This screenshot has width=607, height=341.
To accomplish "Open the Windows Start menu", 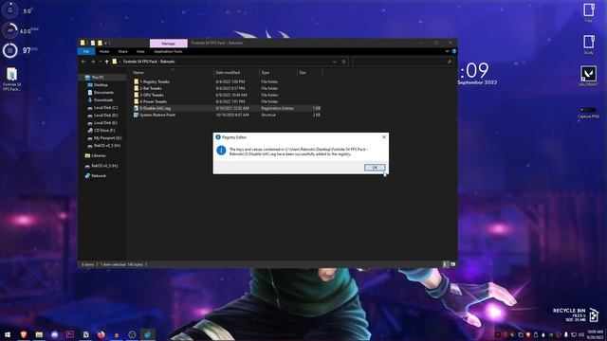I will (8, 334).
